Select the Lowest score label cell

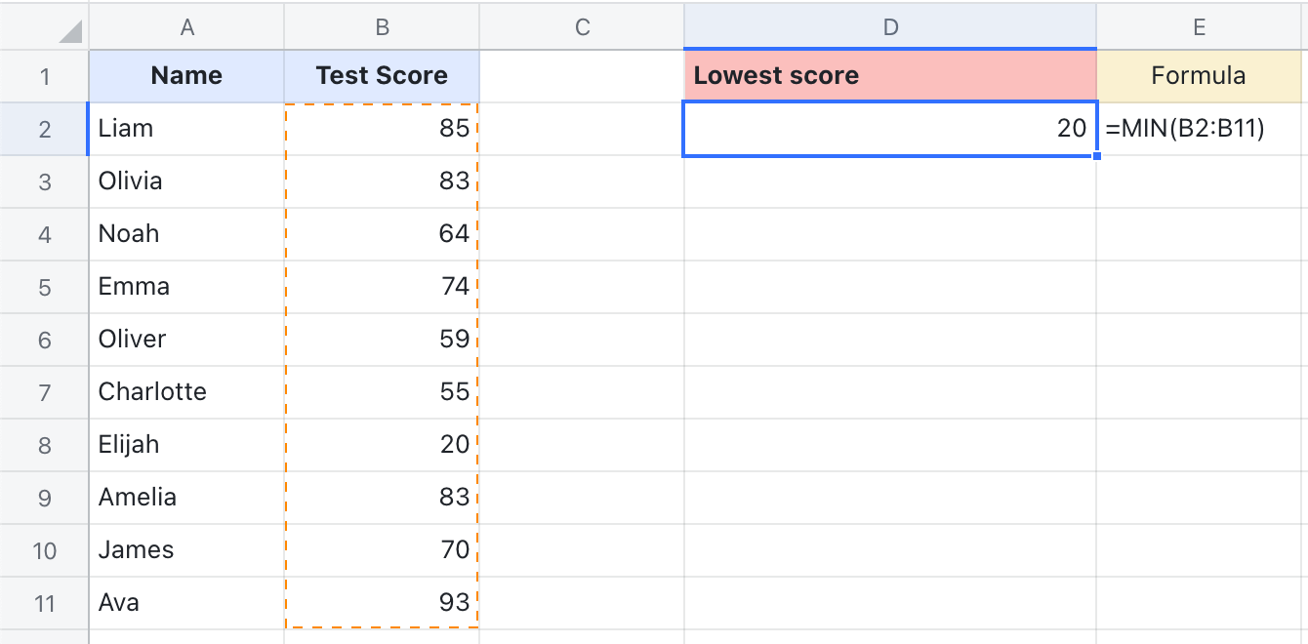(x=889, y=75)
